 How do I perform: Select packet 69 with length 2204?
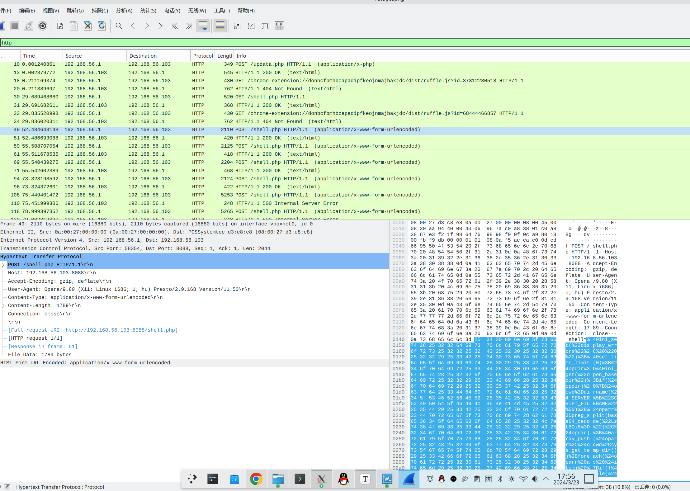click(x=345, y=162)
